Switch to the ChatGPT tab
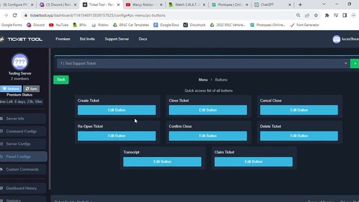The image size is (359, 202). 273,4
